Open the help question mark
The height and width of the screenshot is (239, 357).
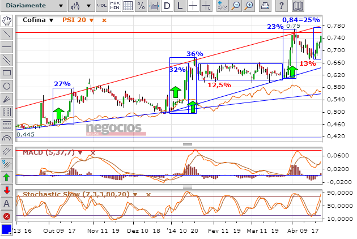pos(281,6)
